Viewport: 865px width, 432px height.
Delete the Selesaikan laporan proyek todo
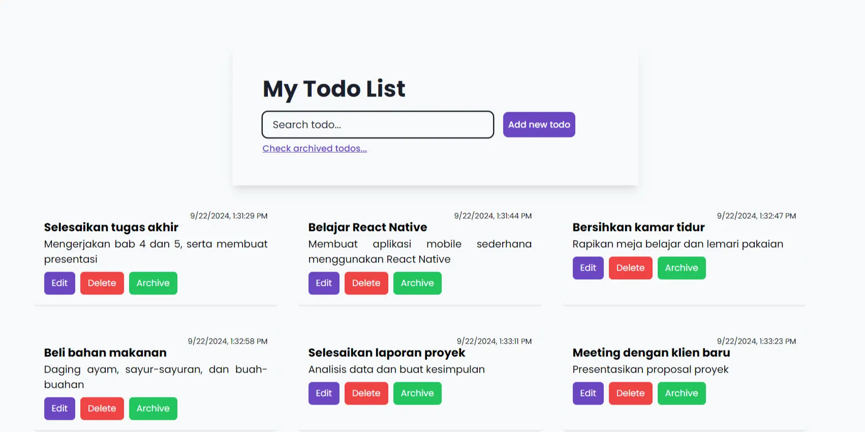point(366,393)
